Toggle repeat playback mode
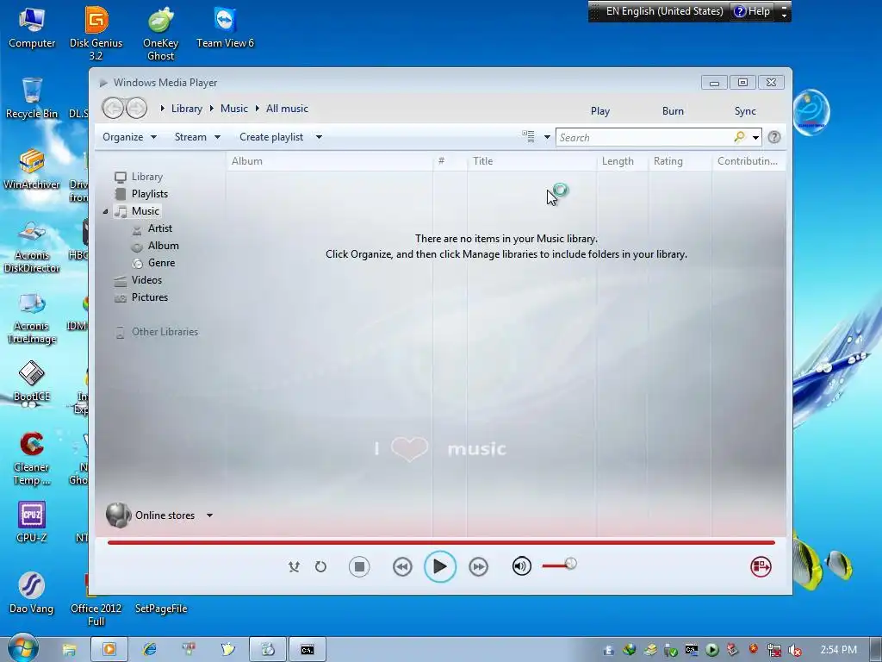Screen dimensions: 882x662 click(x=320, y=566)
